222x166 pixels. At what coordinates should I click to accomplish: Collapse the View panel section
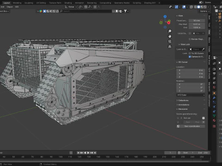[x=177, y=16]
